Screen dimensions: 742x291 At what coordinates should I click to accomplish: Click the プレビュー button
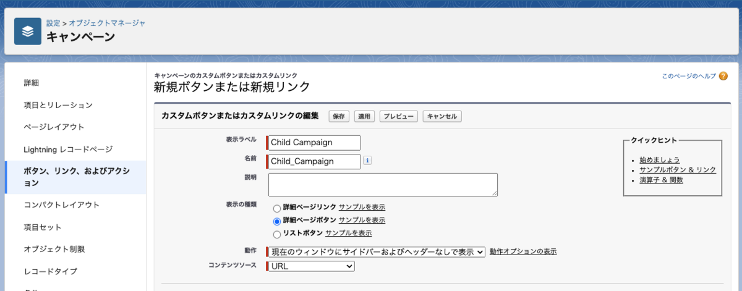(399, 116)
